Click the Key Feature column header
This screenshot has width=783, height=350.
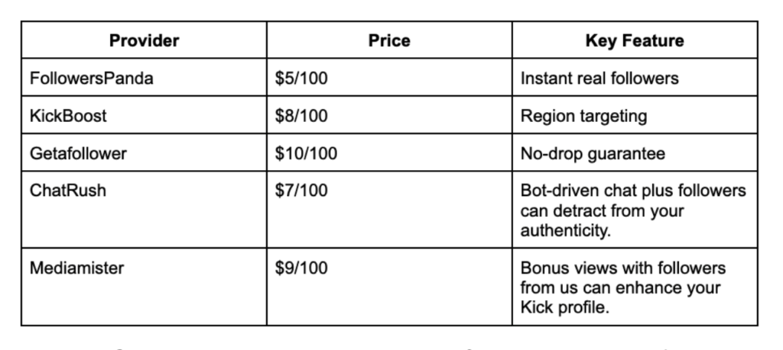635,40
